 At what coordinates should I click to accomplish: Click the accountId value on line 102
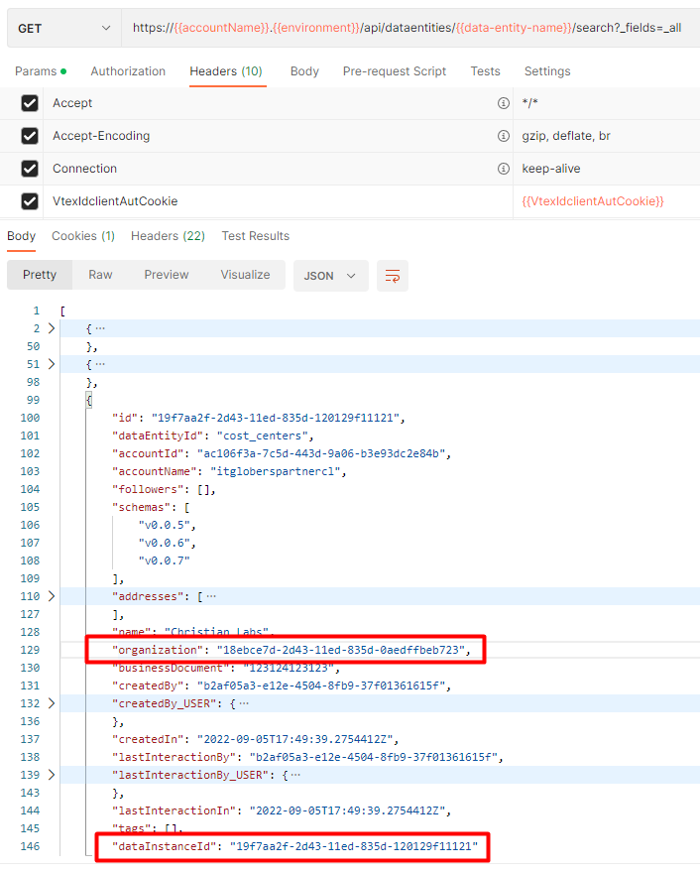tap(321, 453)
